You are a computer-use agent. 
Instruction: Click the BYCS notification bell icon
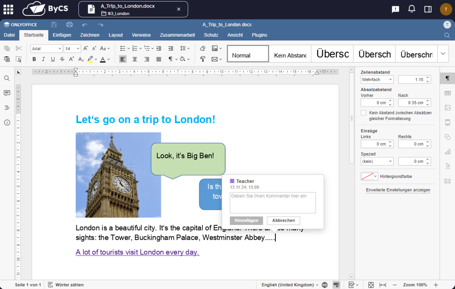pyautogui.click(x=411, y=9)
